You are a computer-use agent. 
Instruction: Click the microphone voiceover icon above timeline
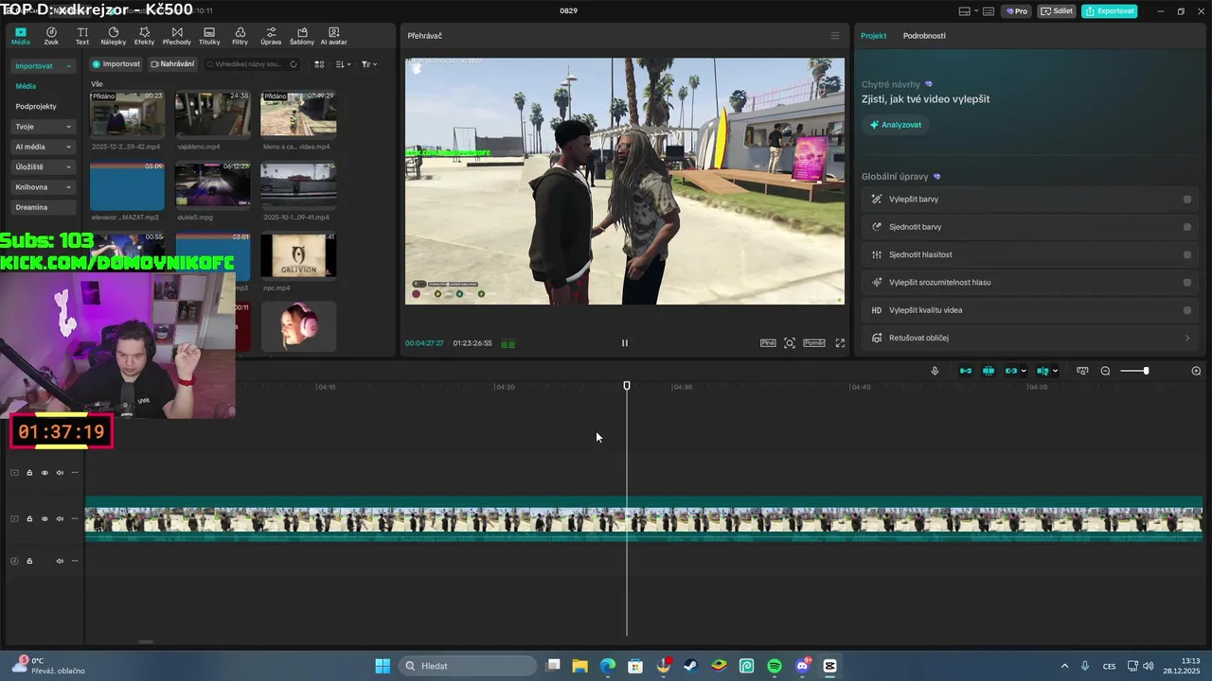pos(935,371)
